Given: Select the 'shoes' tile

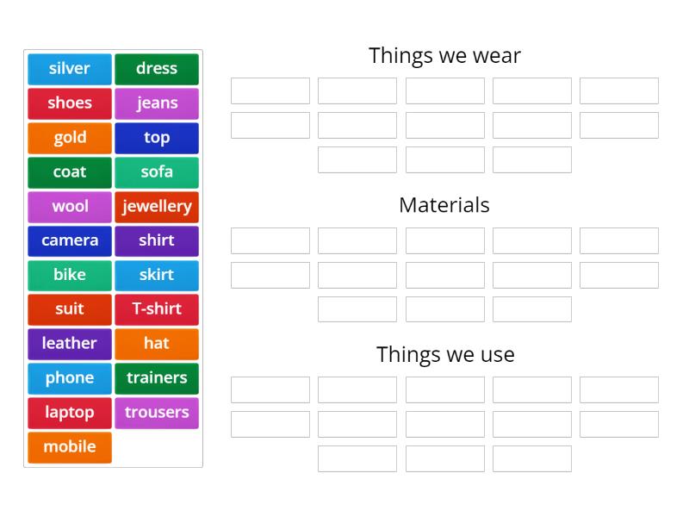Looking at the screenshot, I should click(x=69, y=103).
